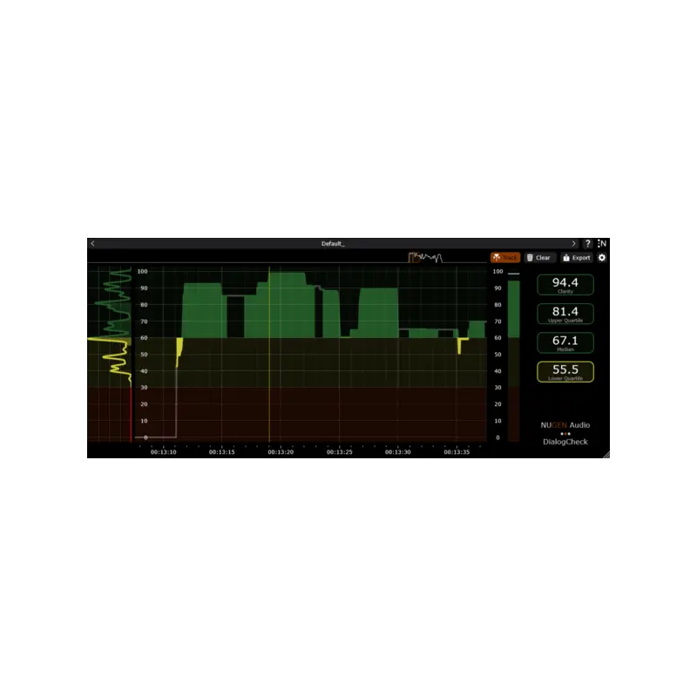Go to next preset with right chevron
The height and width of the screenshot is (697, 697).
coord(573,244)
